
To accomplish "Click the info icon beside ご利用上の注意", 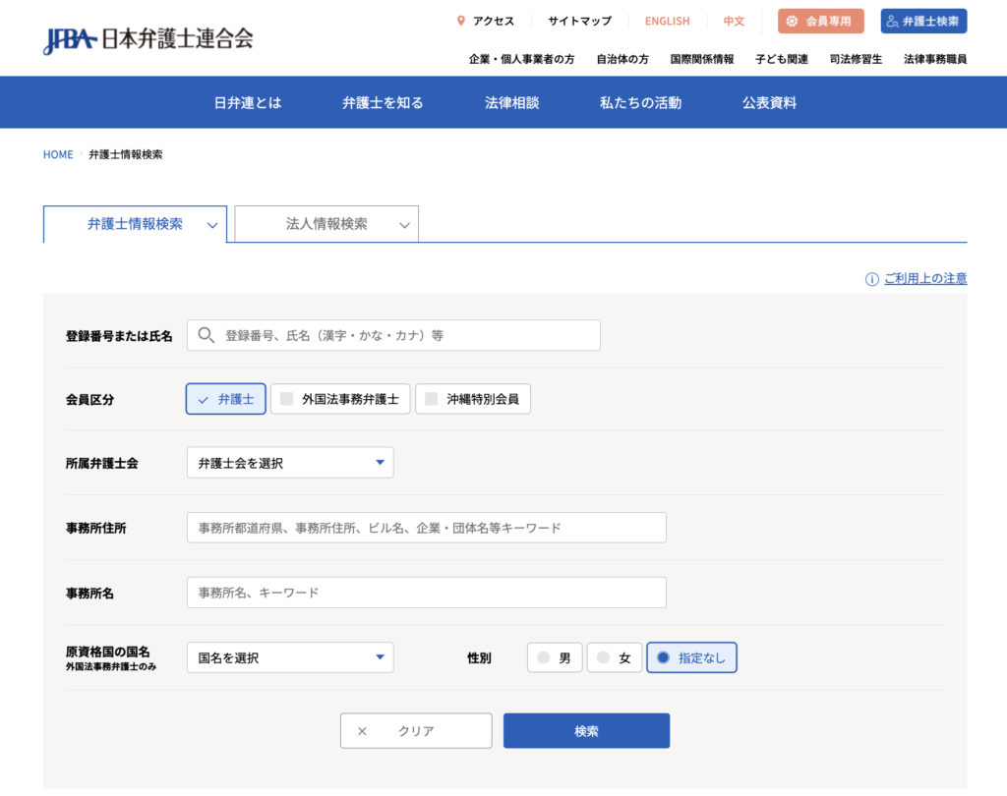I will [871, 279].
